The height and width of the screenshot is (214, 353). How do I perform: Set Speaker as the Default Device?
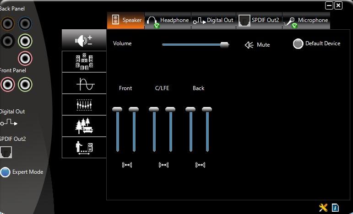click(x=298, y=43)
